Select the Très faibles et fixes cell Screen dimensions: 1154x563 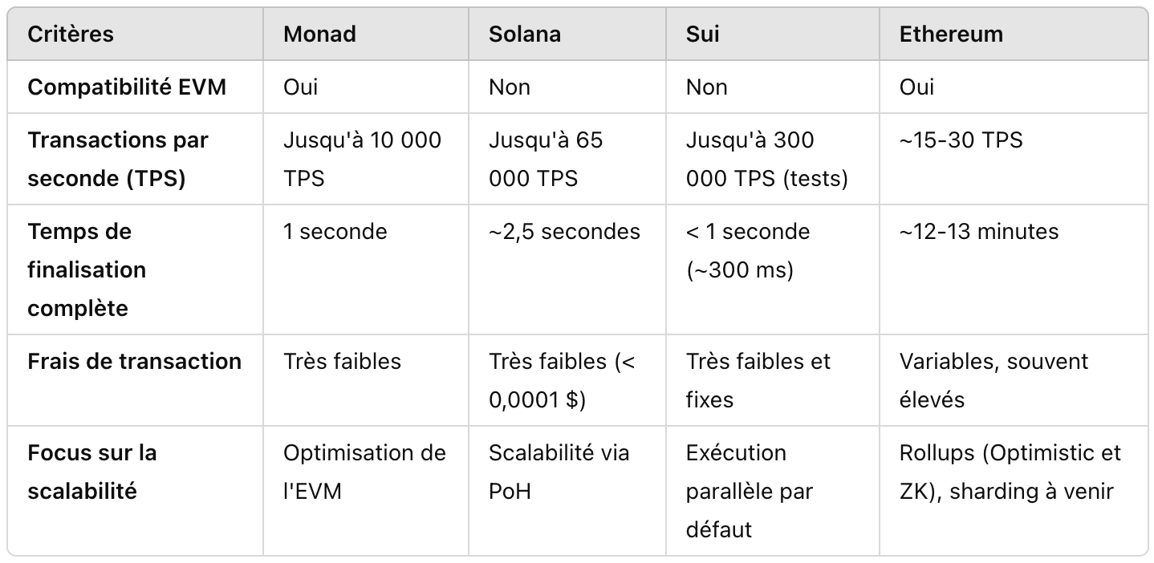coord(758,380)
